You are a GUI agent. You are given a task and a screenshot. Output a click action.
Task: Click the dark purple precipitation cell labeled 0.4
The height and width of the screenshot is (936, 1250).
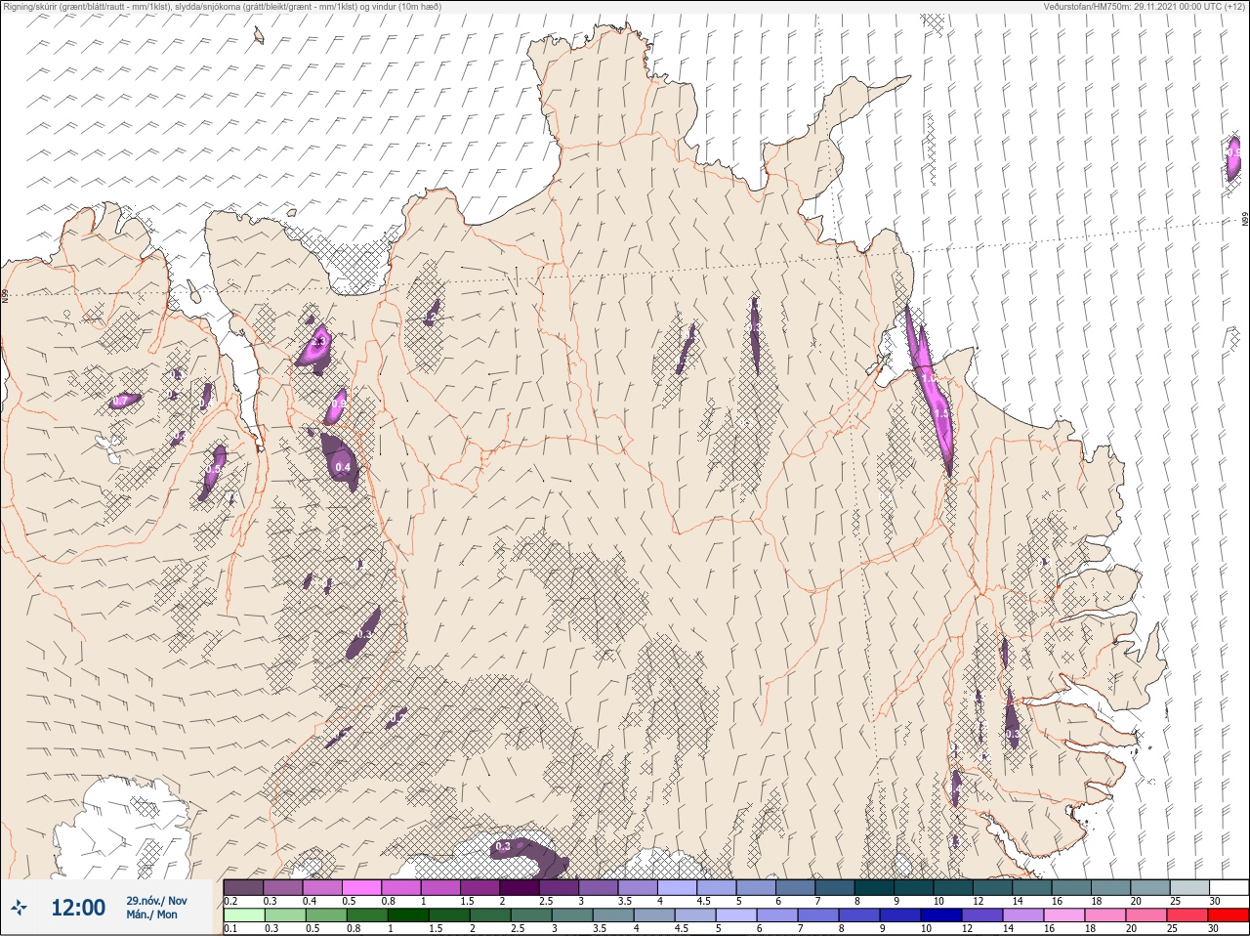coord(341,461)
